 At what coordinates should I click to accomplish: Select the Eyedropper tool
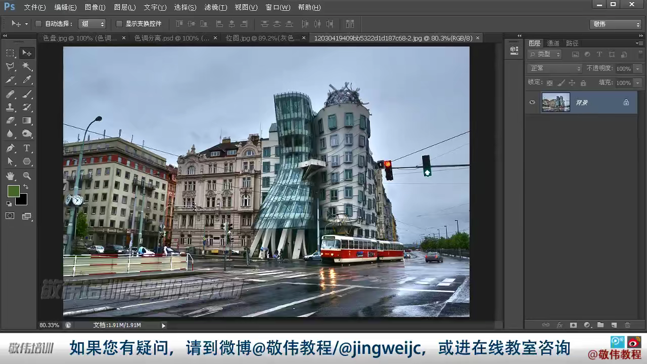pos(27,80)
